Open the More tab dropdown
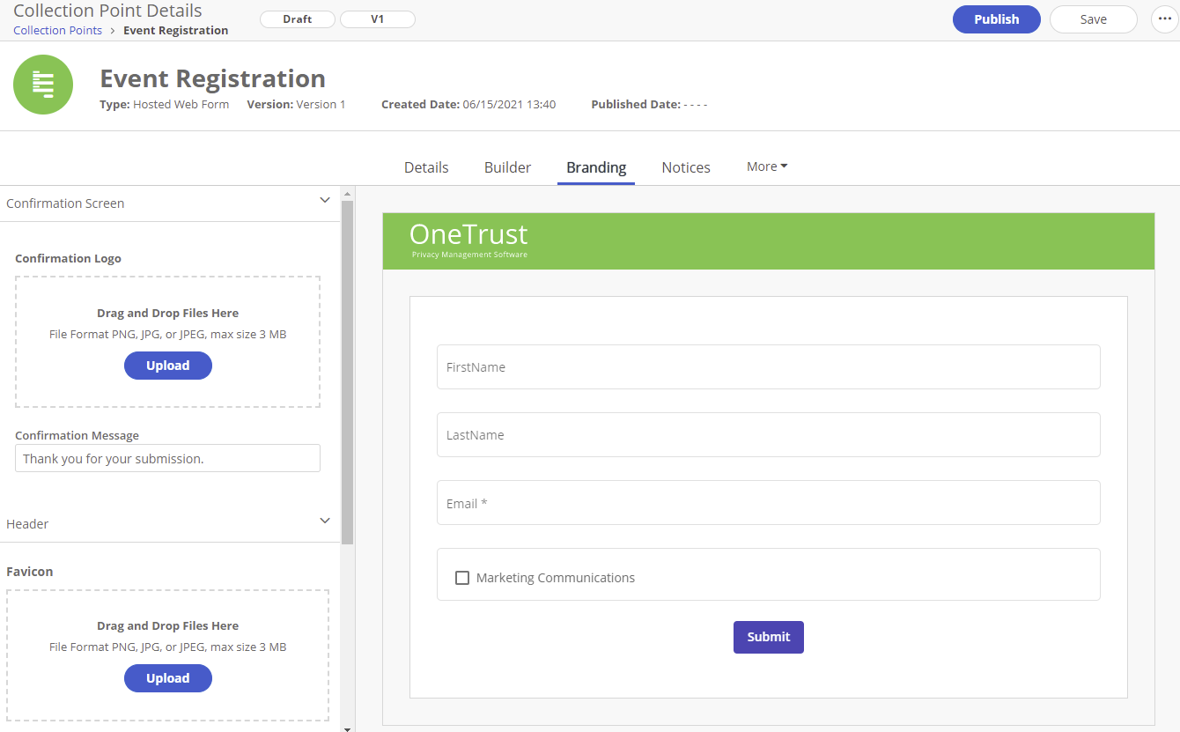 pyautogui.click(x=765, y=166)
